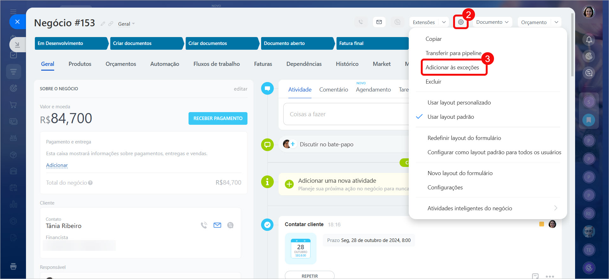609x279 pixels.
Task: Mark Contatar cliente activity complete
Action: 267,225
